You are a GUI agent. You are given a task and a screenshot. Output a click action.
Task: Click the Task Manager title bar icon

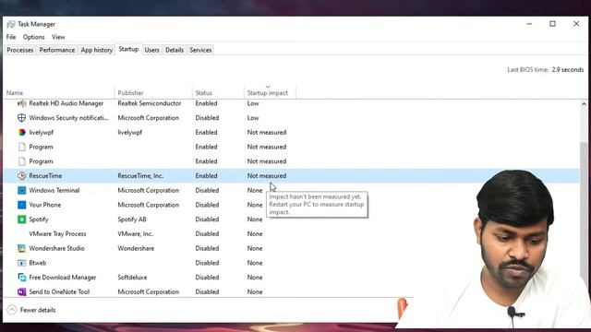[11, 24]
